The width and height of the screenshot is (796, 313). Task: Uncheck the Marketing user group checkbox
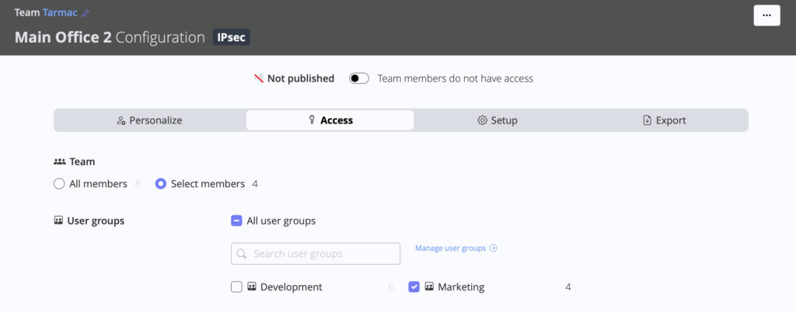[x=414, y=287]
